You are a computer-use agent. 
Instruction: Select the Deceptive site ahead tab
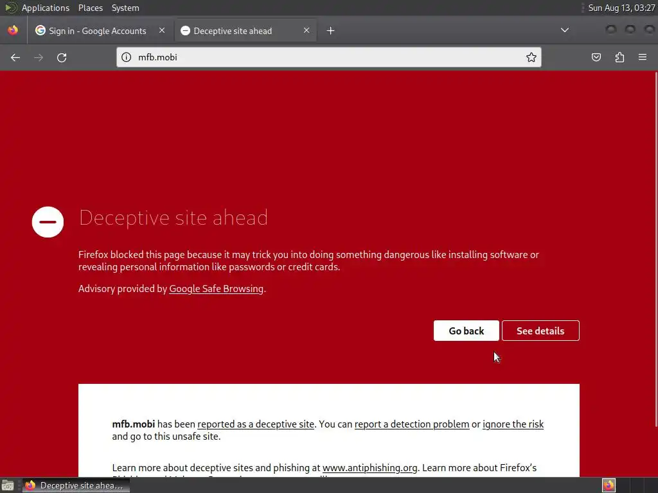[x=245, y=31]
